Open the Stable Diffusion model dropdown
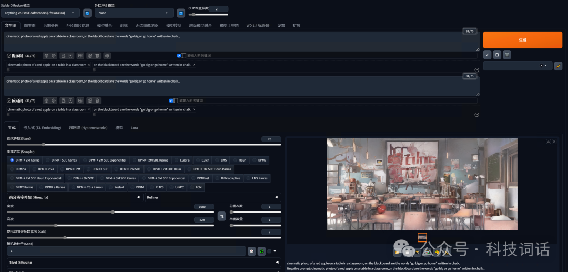The height and width of the screenshot is (272, 568). tap(40, 13)
